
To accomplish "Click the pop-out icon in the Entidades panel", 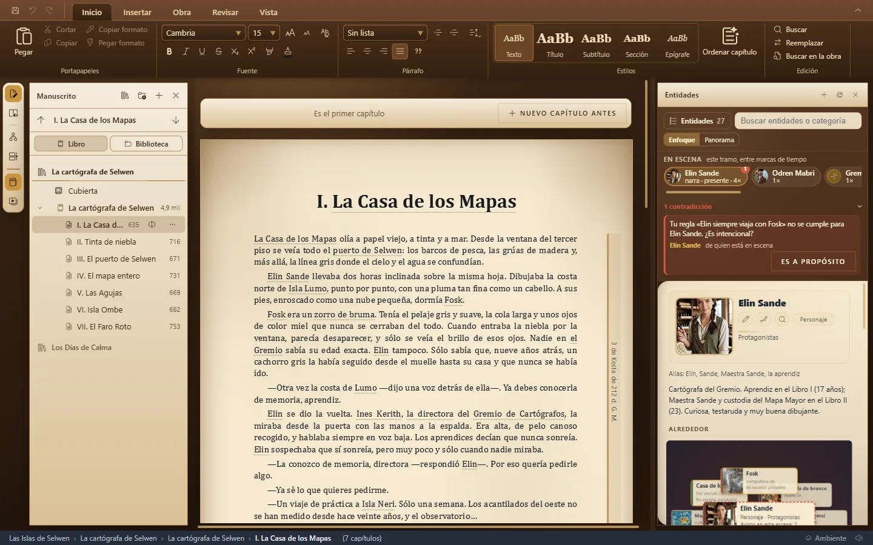I will [x=840, y=95].
